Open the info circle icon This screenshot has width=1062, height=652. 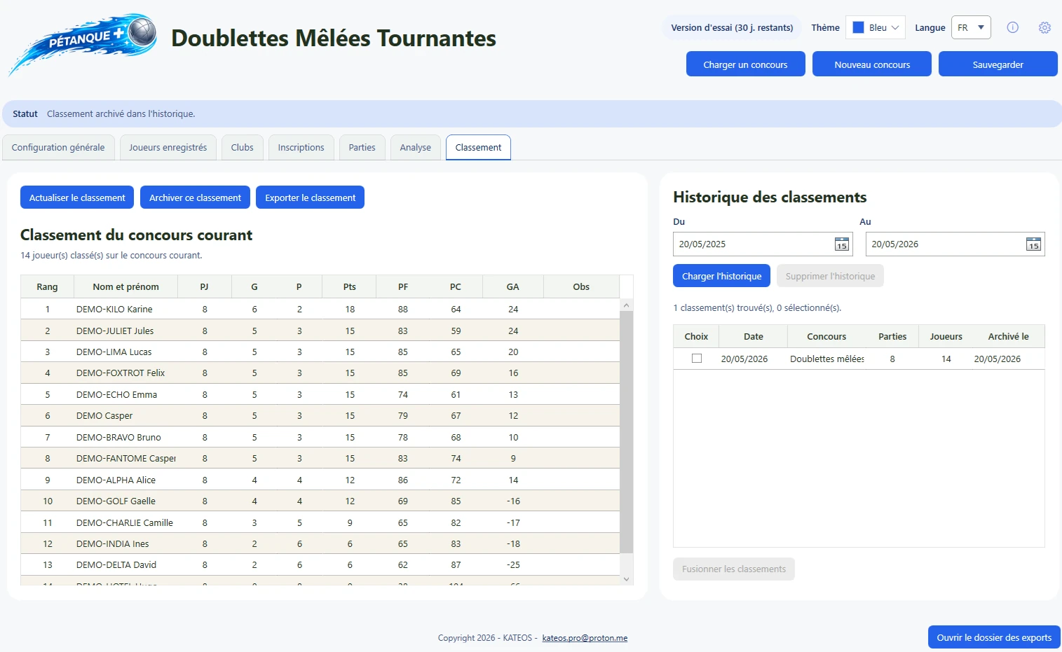point(1012,27)
